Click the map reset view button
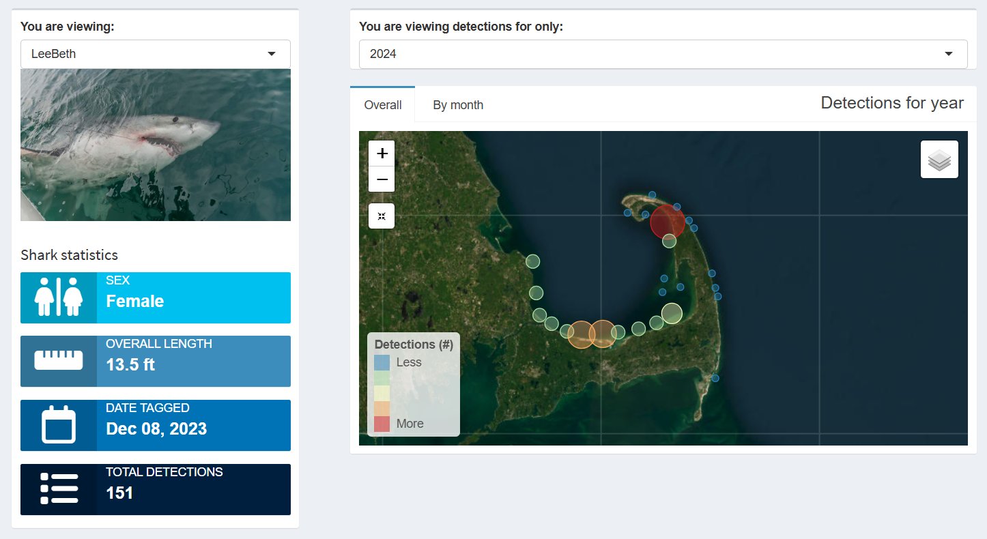The height and width of the screenshot is (539, 987). 382,216
